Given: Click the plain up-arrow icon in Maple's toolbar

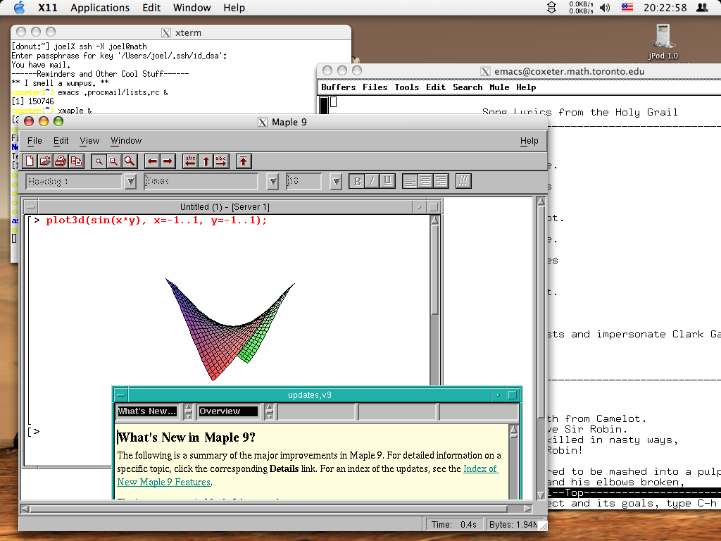Looking at the screenshot, I should tap(206, 161).
